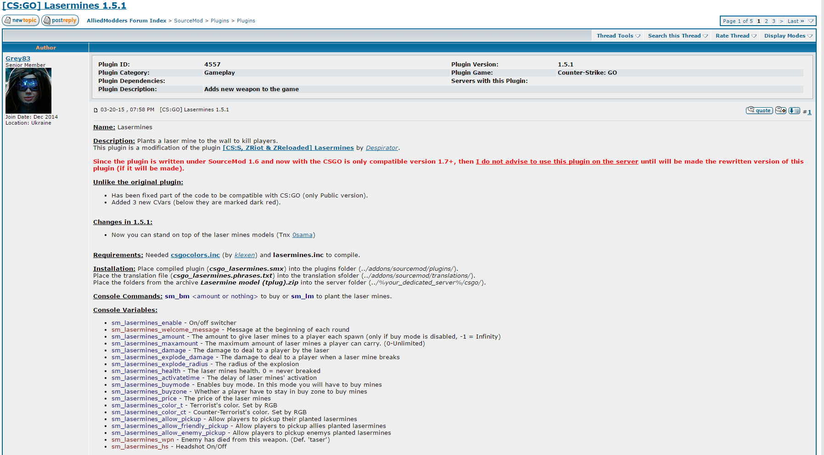Click the sm_lasermines_welcome_message variable
The width and height of the screenshot is (824, 455).
click(x=165, y=329)
